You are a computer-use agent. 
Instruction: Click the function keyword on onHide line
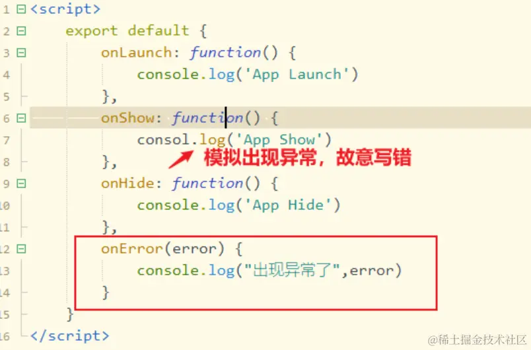click(207, 184)
